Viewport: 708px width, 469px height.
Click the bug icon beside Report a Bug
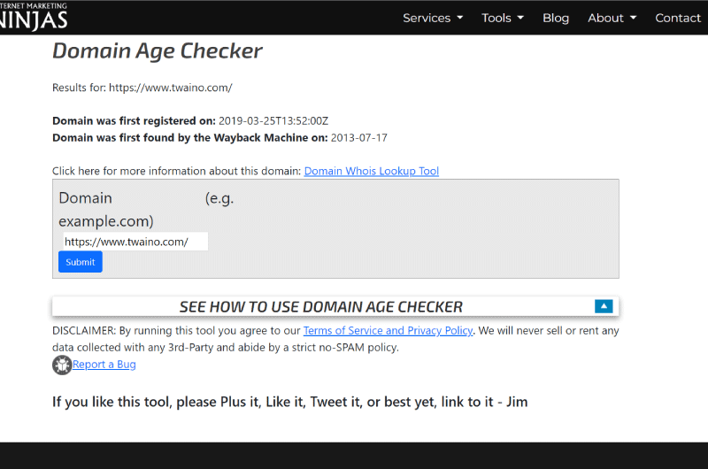click(x=62, y=365)
